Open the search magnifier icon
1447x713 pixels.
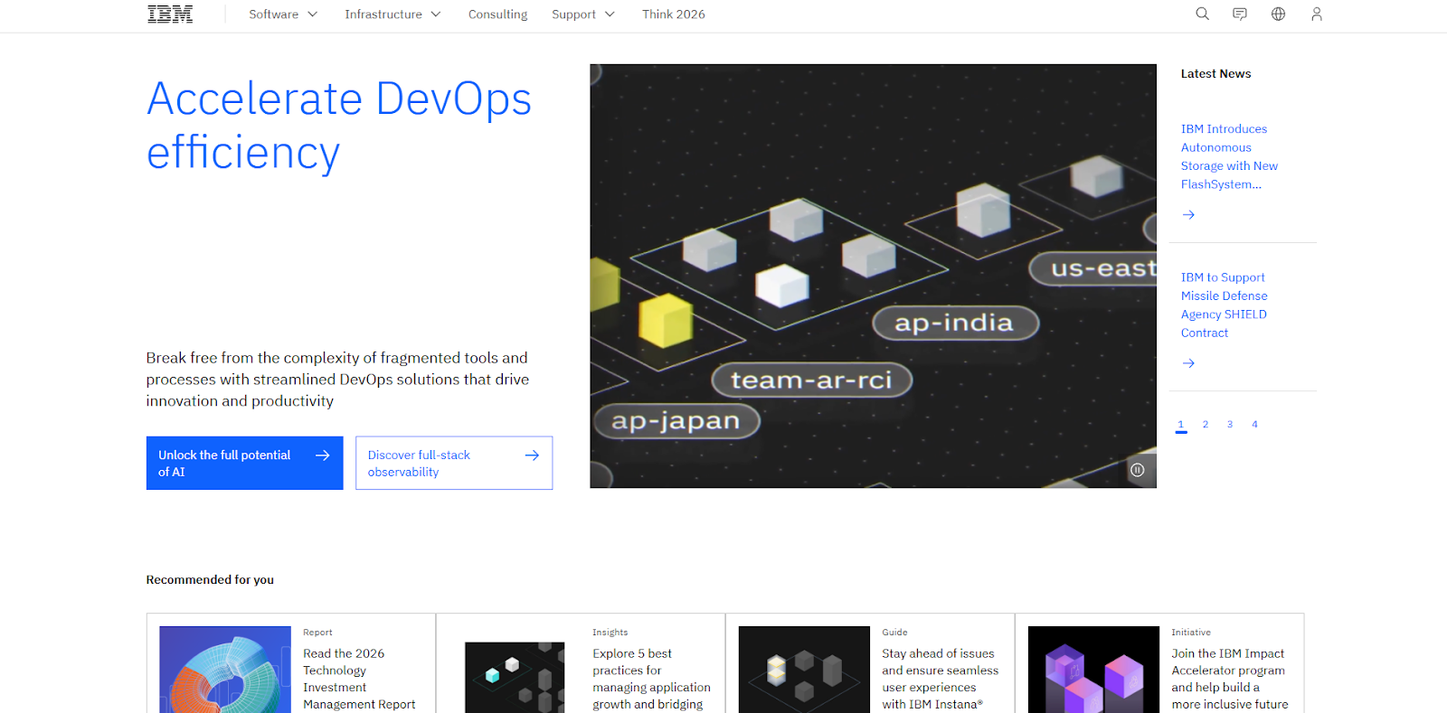(1202, 14)
